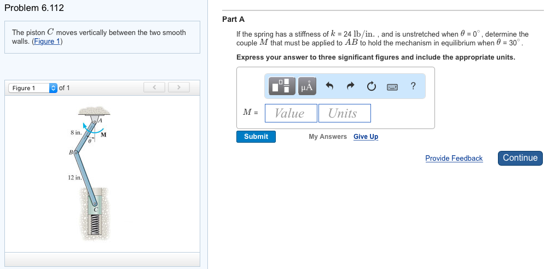Image resolution: width=545 pixels, height=269 pixels.
Task: Go to the previous figure
Action: point(154,87)
